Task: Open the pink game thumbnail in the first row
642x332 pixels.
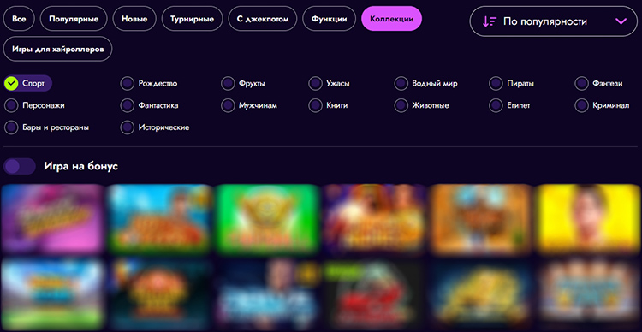Action: coord(52,218)
